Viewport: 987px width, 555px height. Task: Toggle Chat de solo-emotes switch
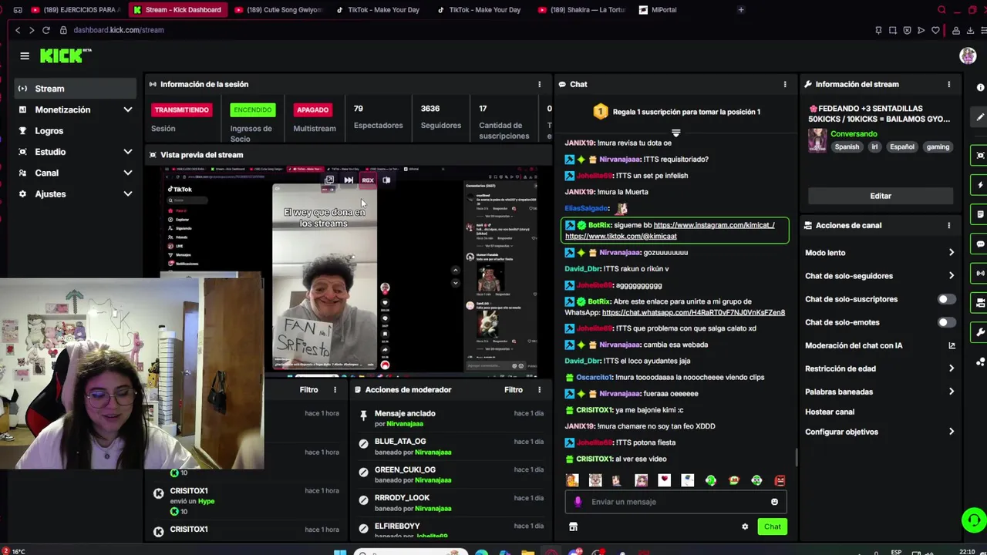point(946,322)
